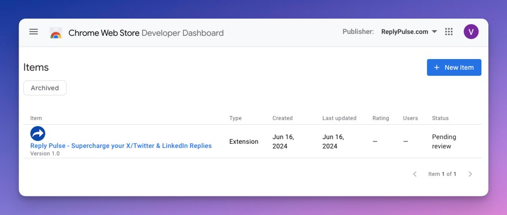Click the Items page heading

pyautogui.click(x=36, y=67)
